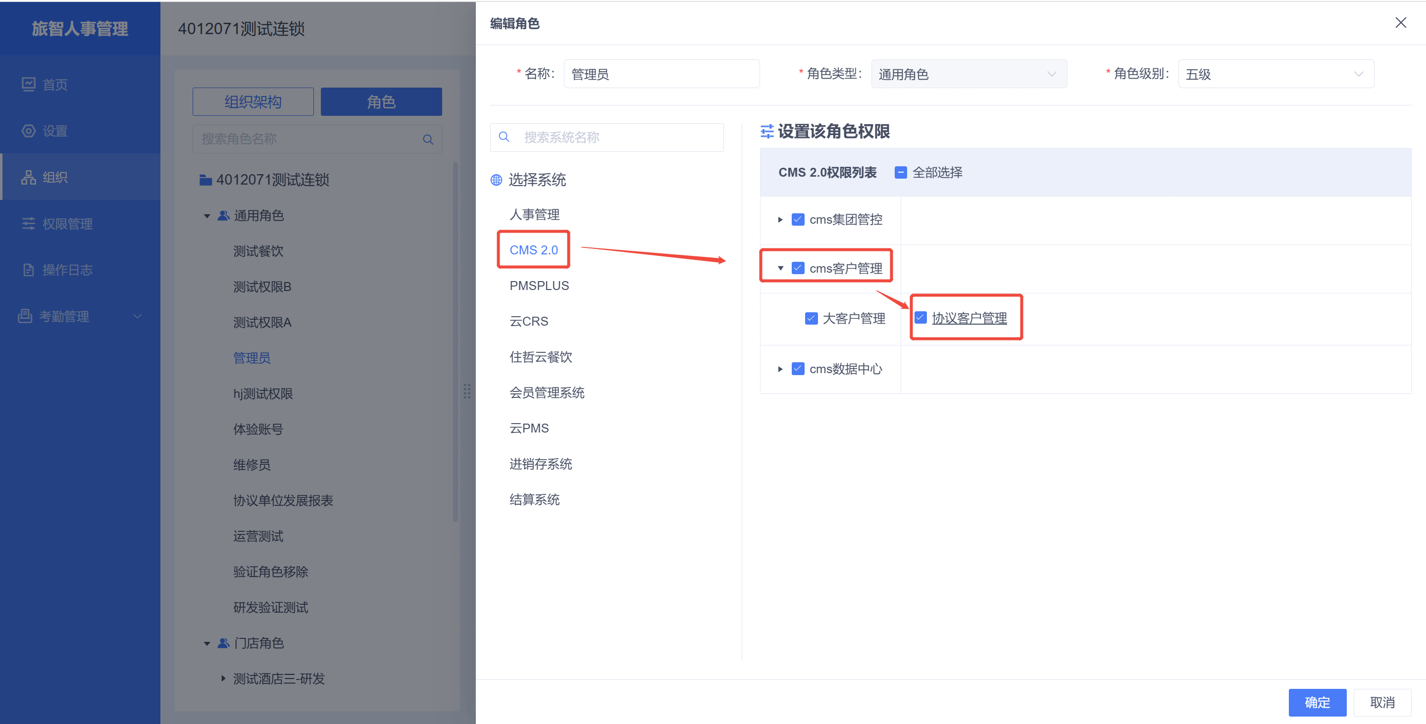This screenshot has height=724, width=1426.
Task: Click the 搜索角色名称 search field
Action: pyautogui.click(x=317, y=139)
